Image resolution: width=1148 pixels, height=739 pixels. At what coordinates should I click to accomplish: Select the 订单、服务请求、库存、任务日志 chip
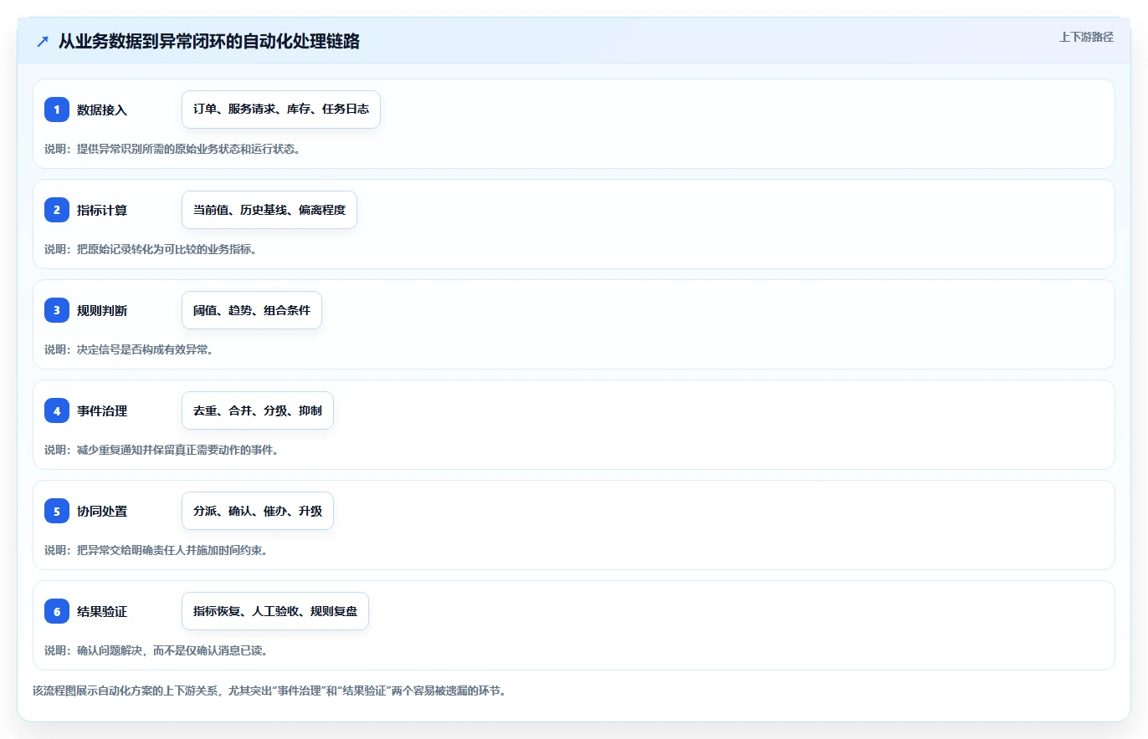(281, 110)
